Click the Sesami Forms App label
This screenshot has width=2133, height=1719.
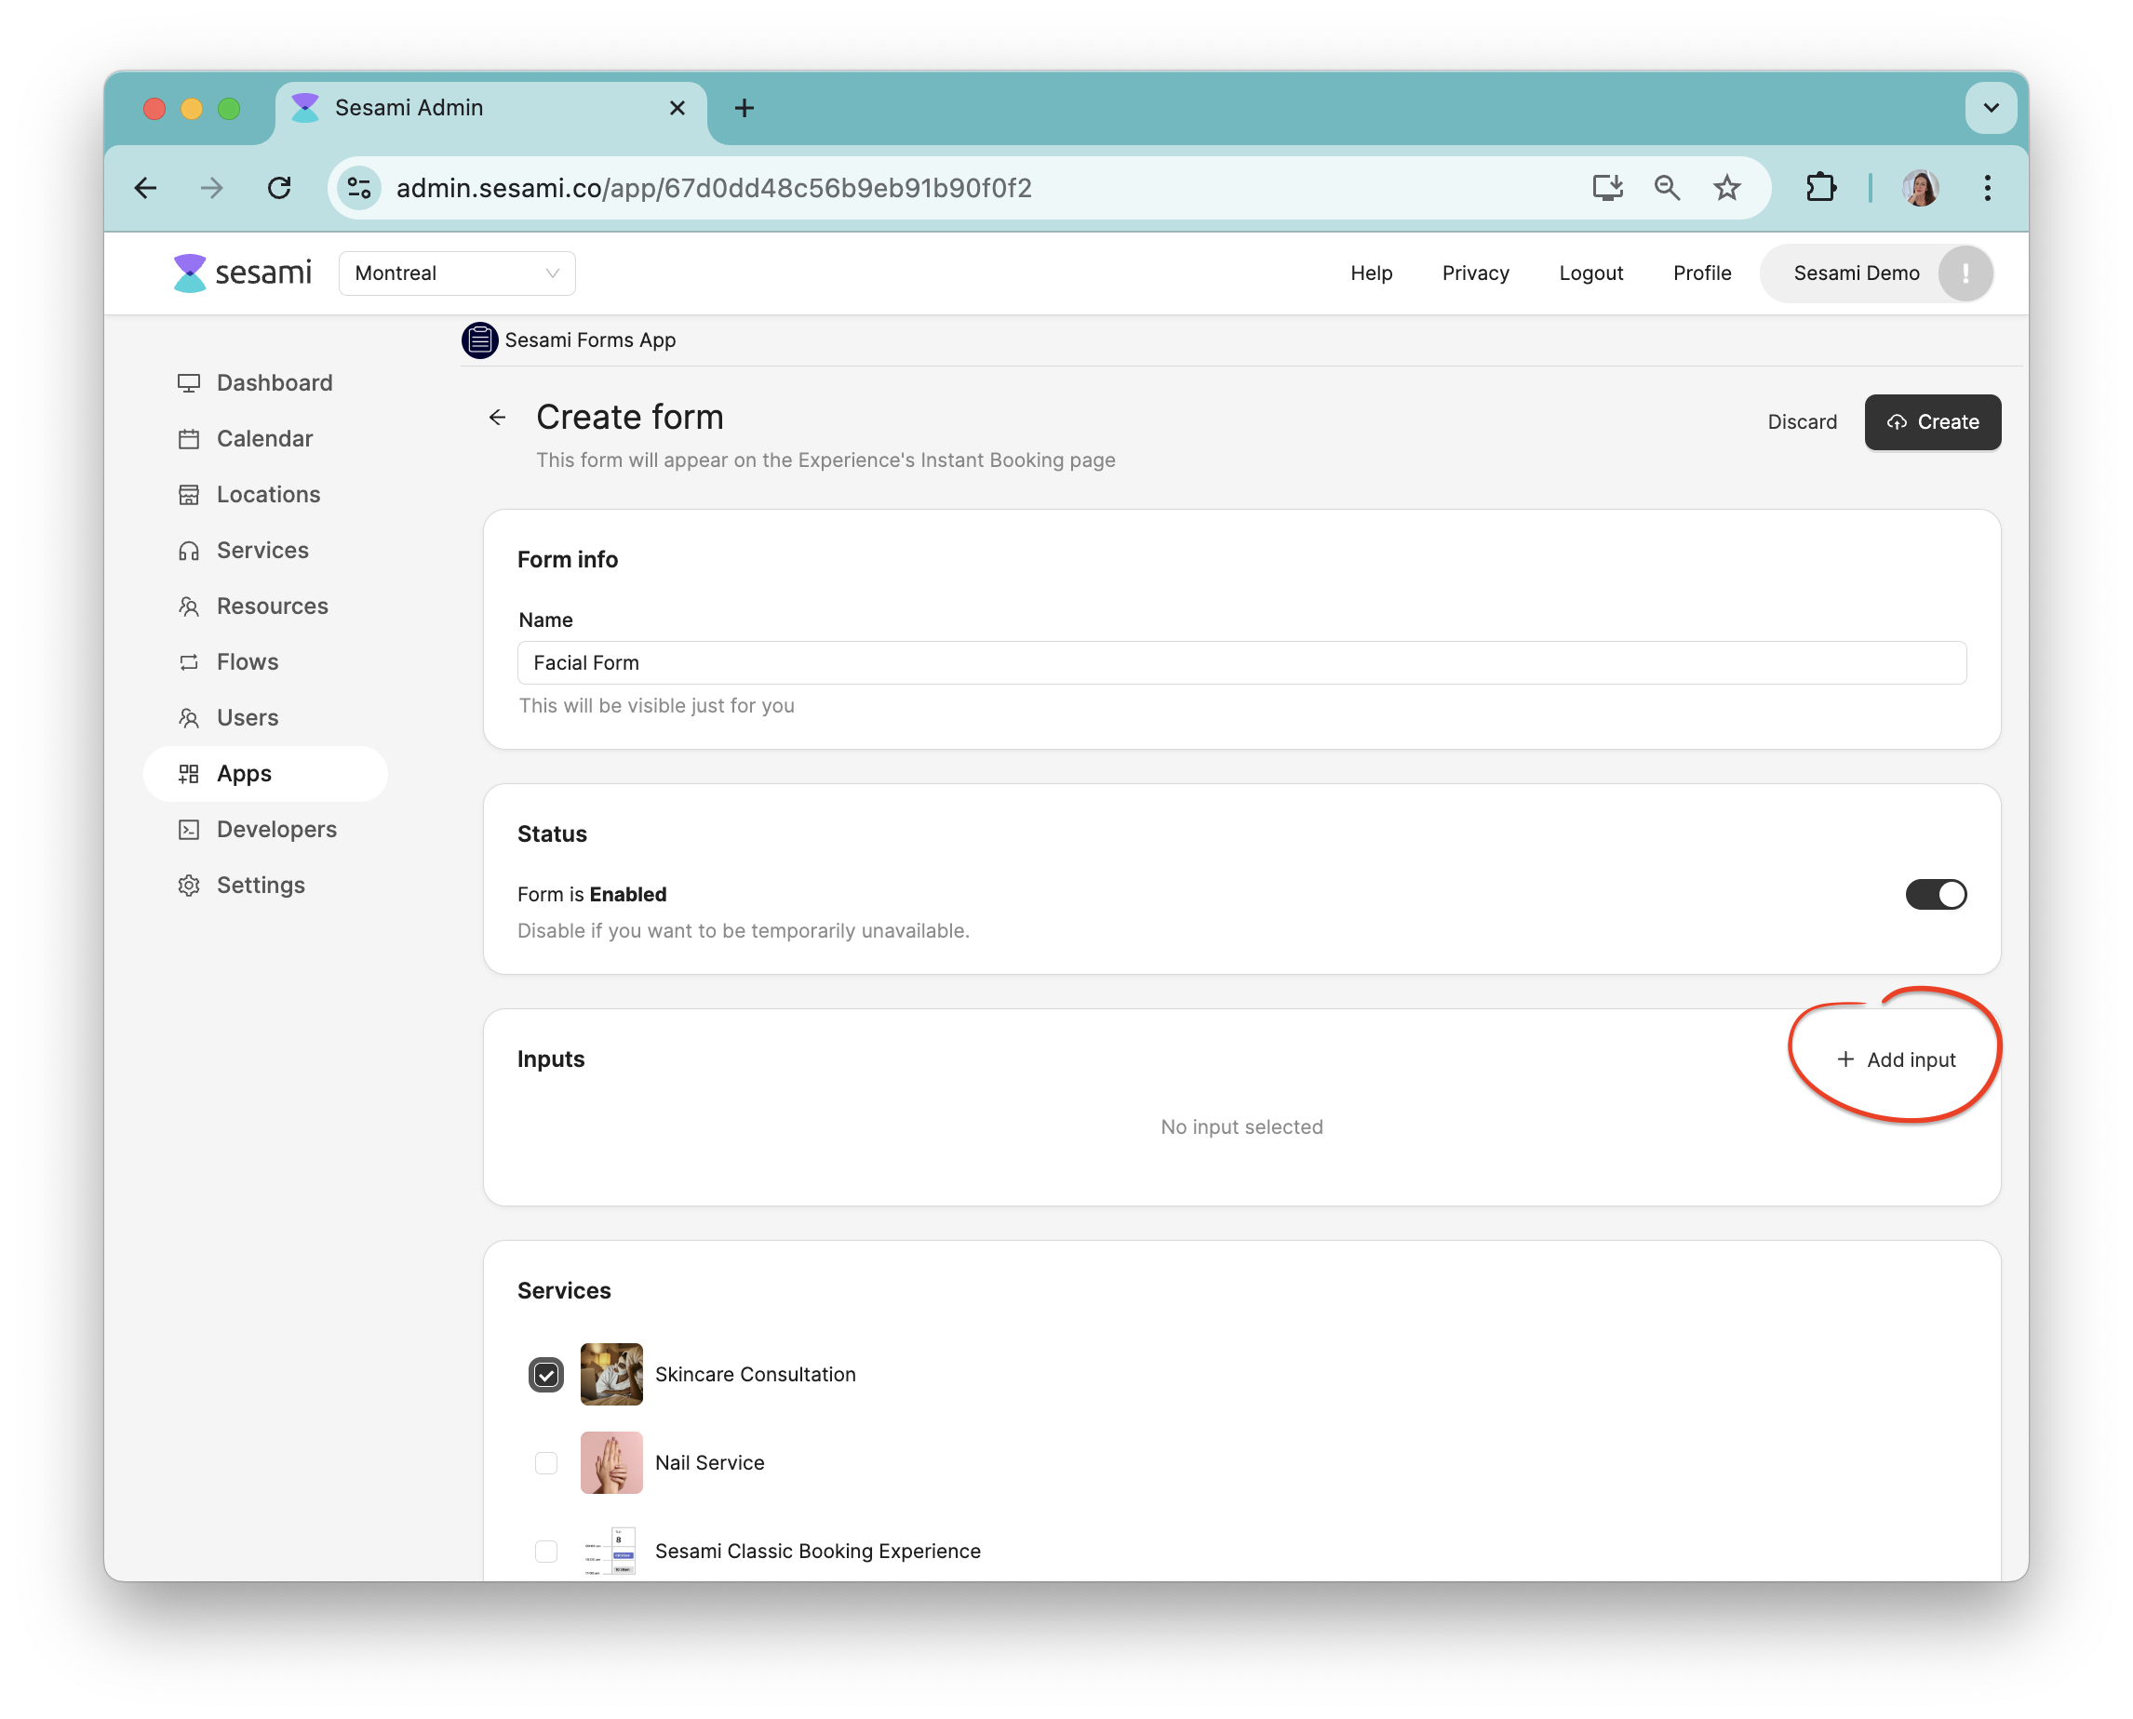pos(590,340)
